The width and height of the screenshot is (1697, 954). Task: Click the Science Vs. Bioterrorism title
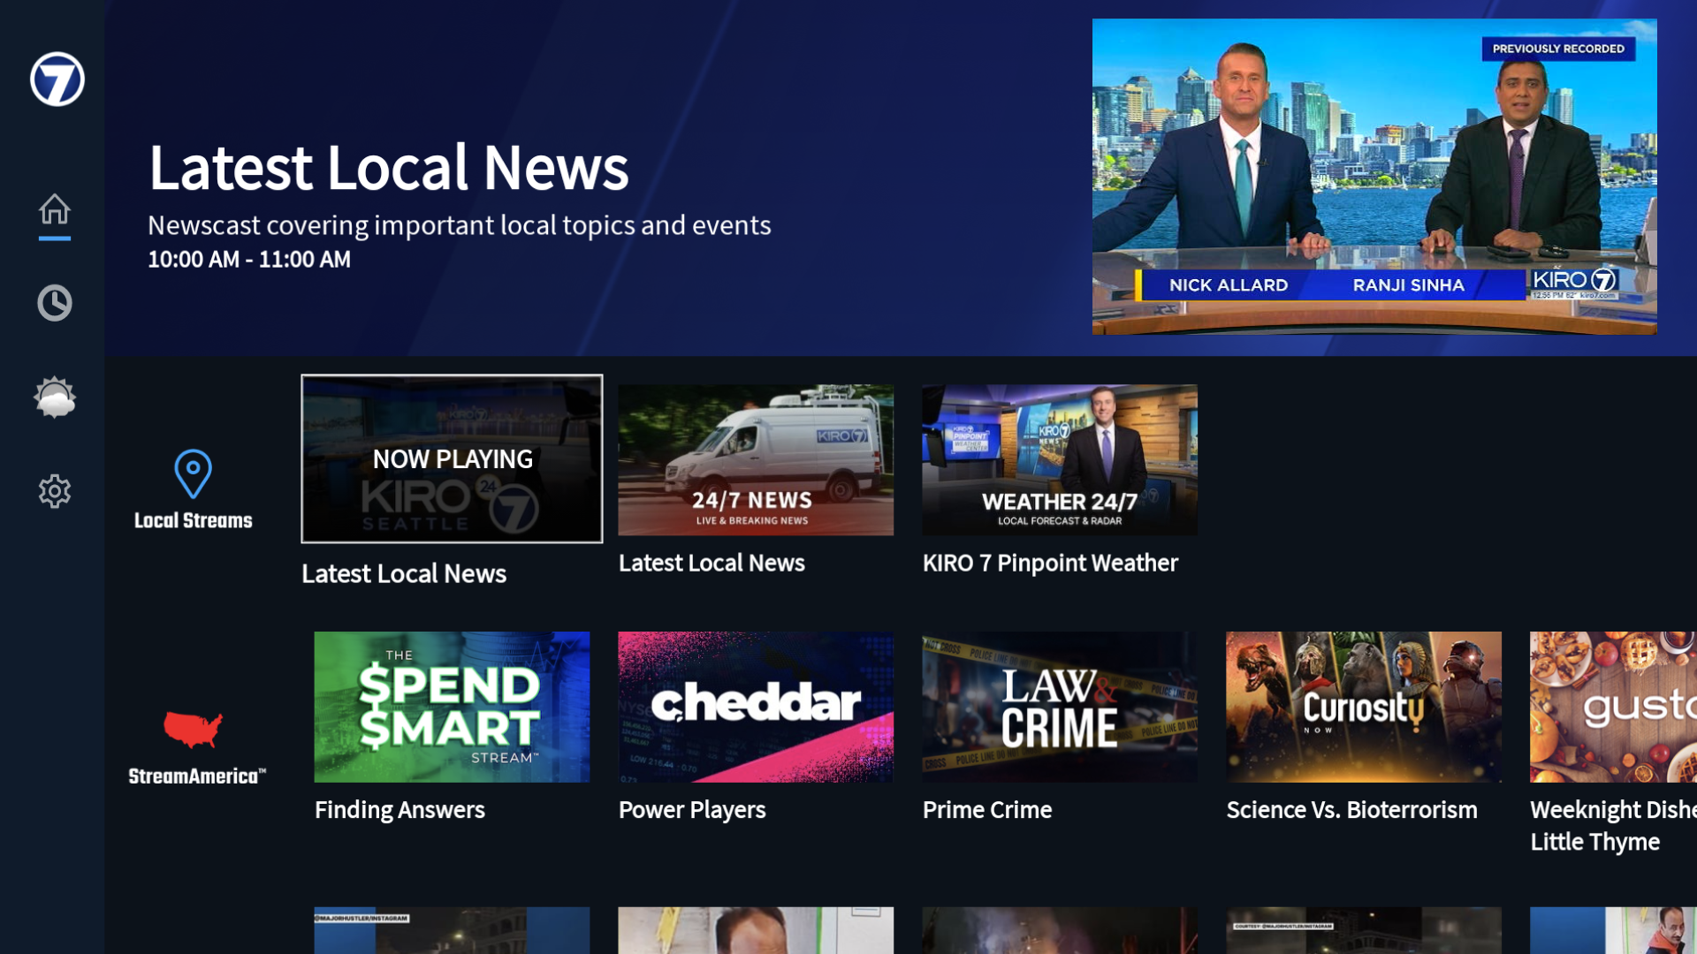(x=1351, y=810)
